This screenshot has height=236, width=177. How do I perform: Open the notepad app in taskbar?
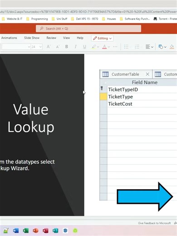[x=6, y=231]
